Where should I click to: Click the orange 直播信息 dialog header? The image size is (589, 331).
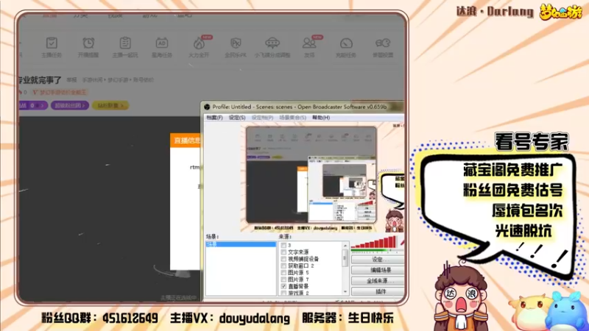coord(186,140)
